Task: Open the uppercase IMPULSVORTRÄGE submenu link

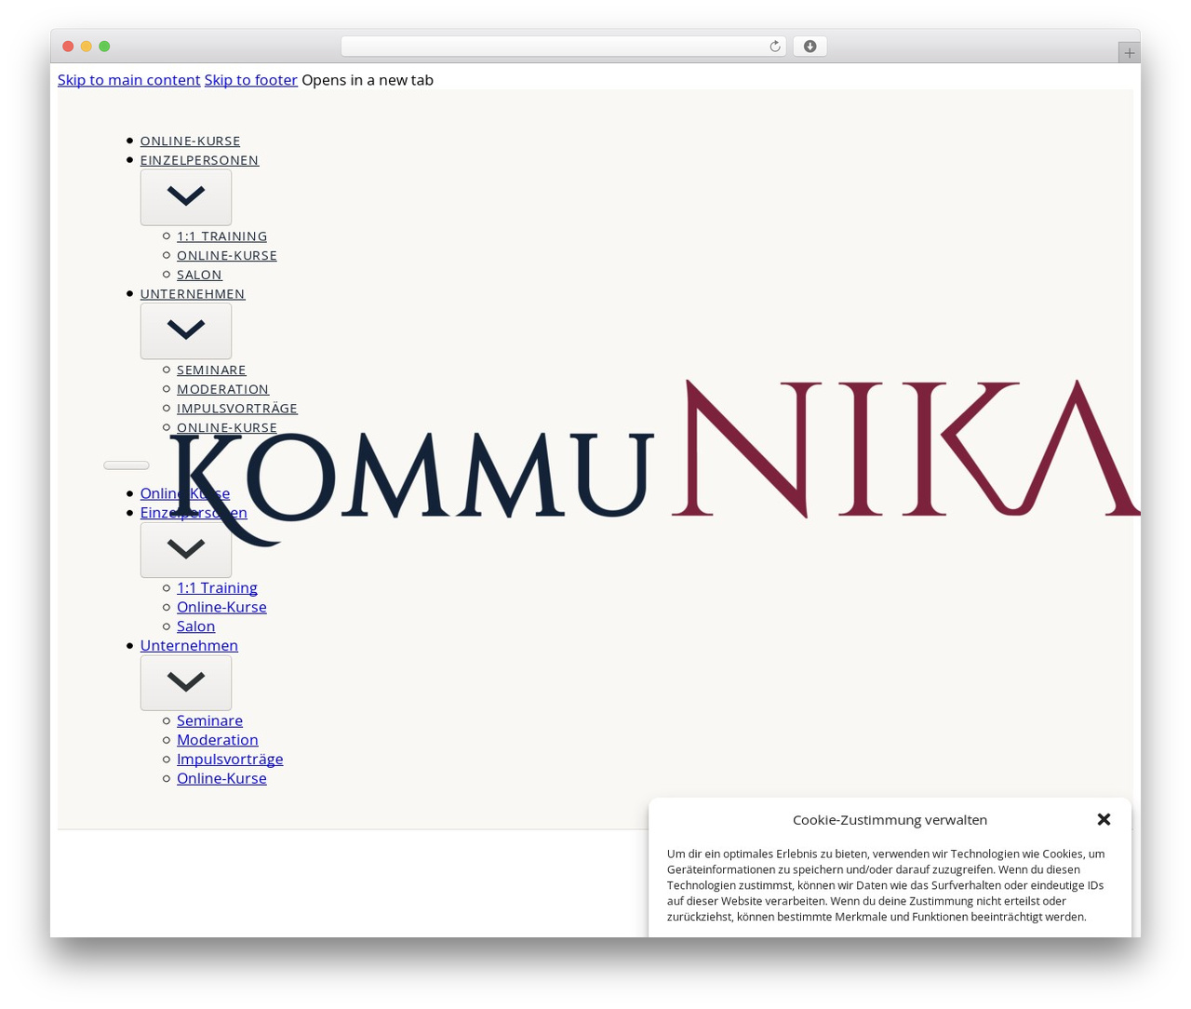Action: click(x=237, y=409)
